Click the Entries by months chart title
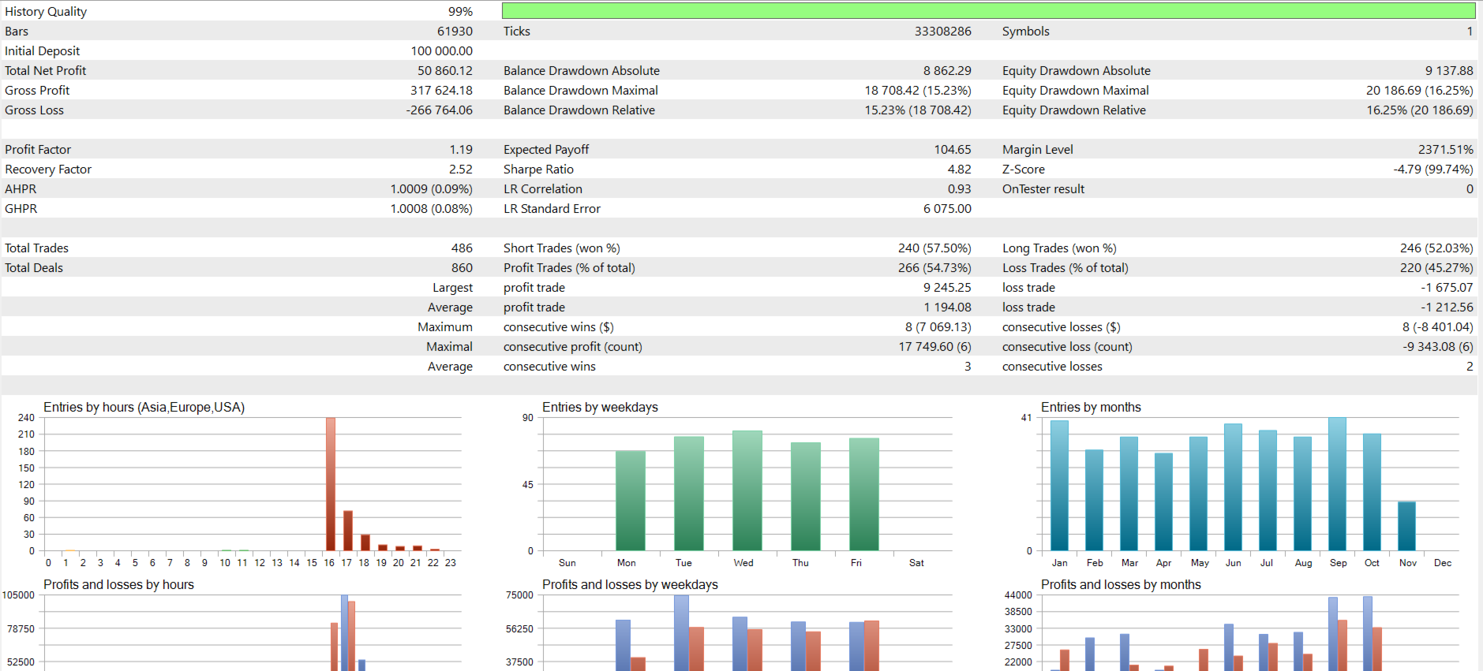The width and height of the screenshot is (1483, 671). click(1091, 407)
